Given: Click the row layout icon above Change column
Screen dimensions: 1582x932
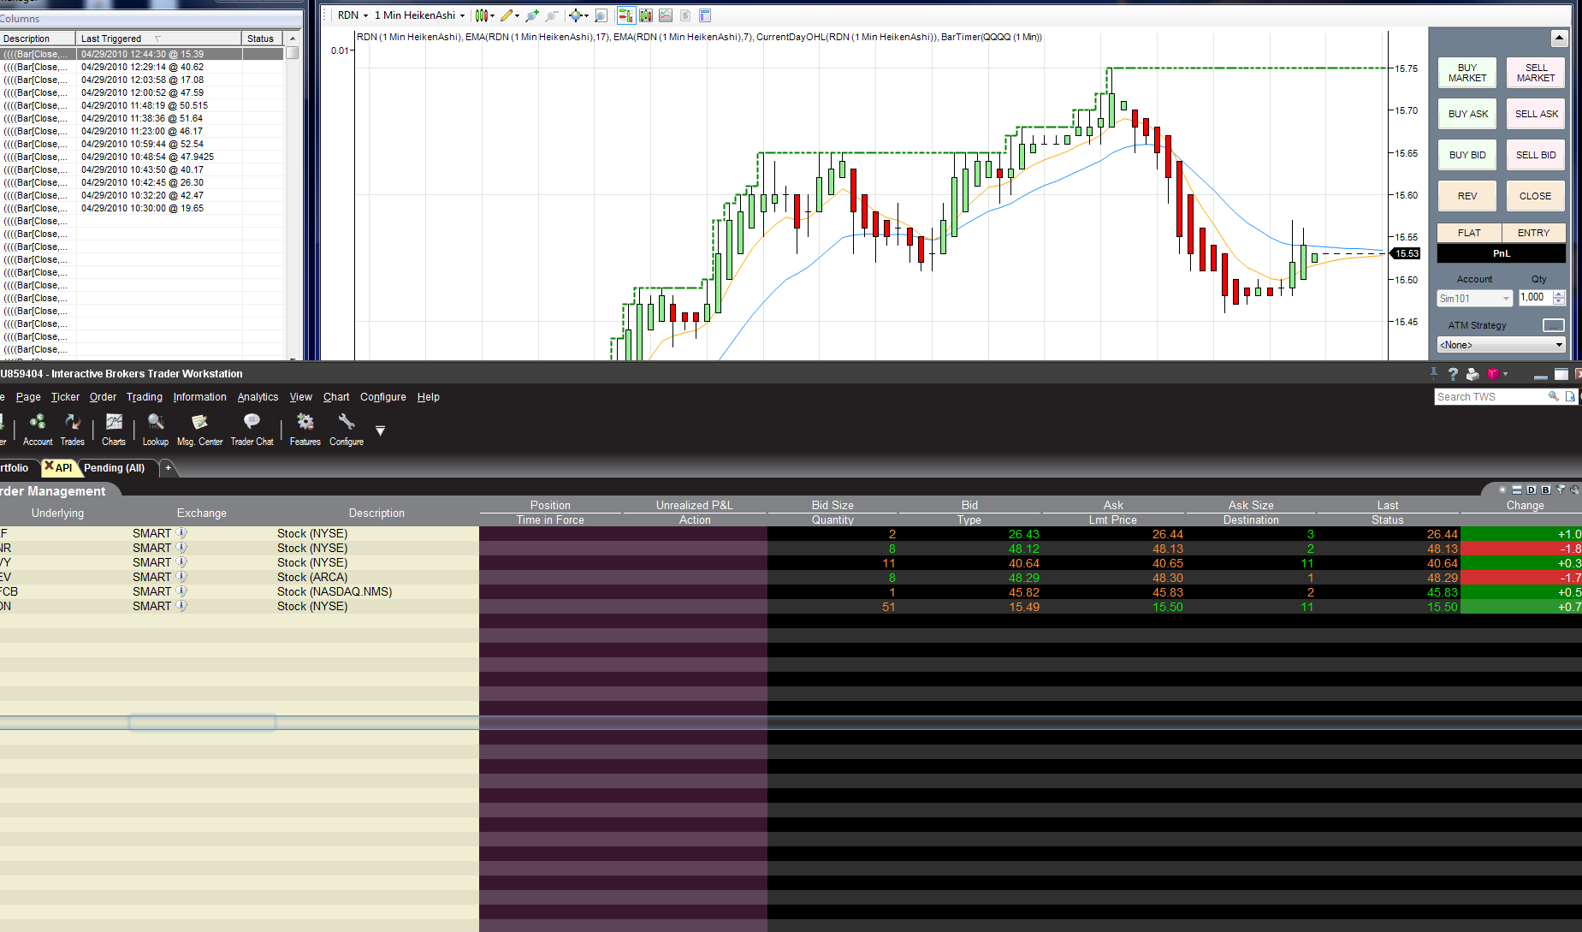Looking at the screenshot, I should tap(1517, 490).
